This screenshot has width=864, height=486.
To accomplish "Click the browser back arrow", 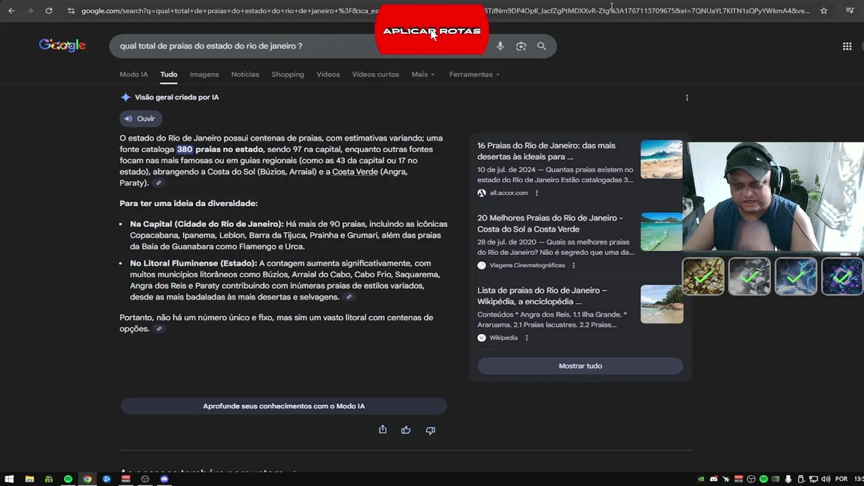I will pos(11,11).
